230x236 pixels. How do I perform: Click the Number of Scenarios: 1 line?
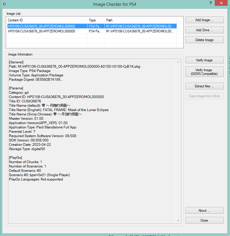pos(27,166)
